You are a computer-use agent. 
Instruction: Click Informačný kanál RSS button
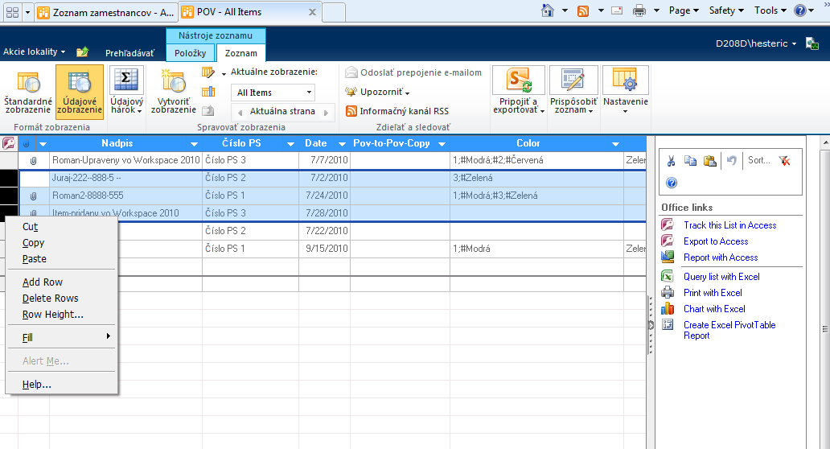pos(397,111)
